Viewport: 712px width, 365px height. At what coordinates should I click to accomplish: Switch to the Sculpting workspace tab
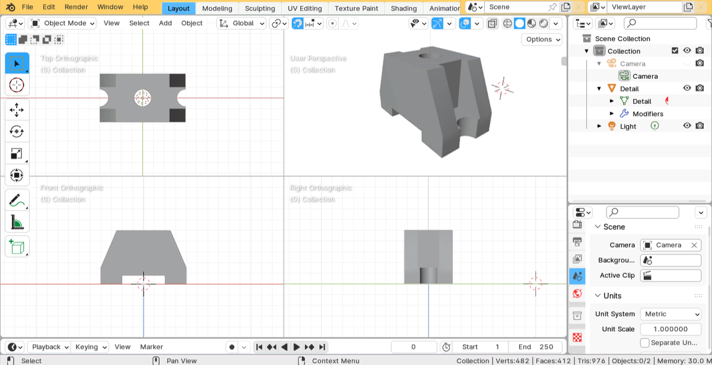[x=260, y=8]
